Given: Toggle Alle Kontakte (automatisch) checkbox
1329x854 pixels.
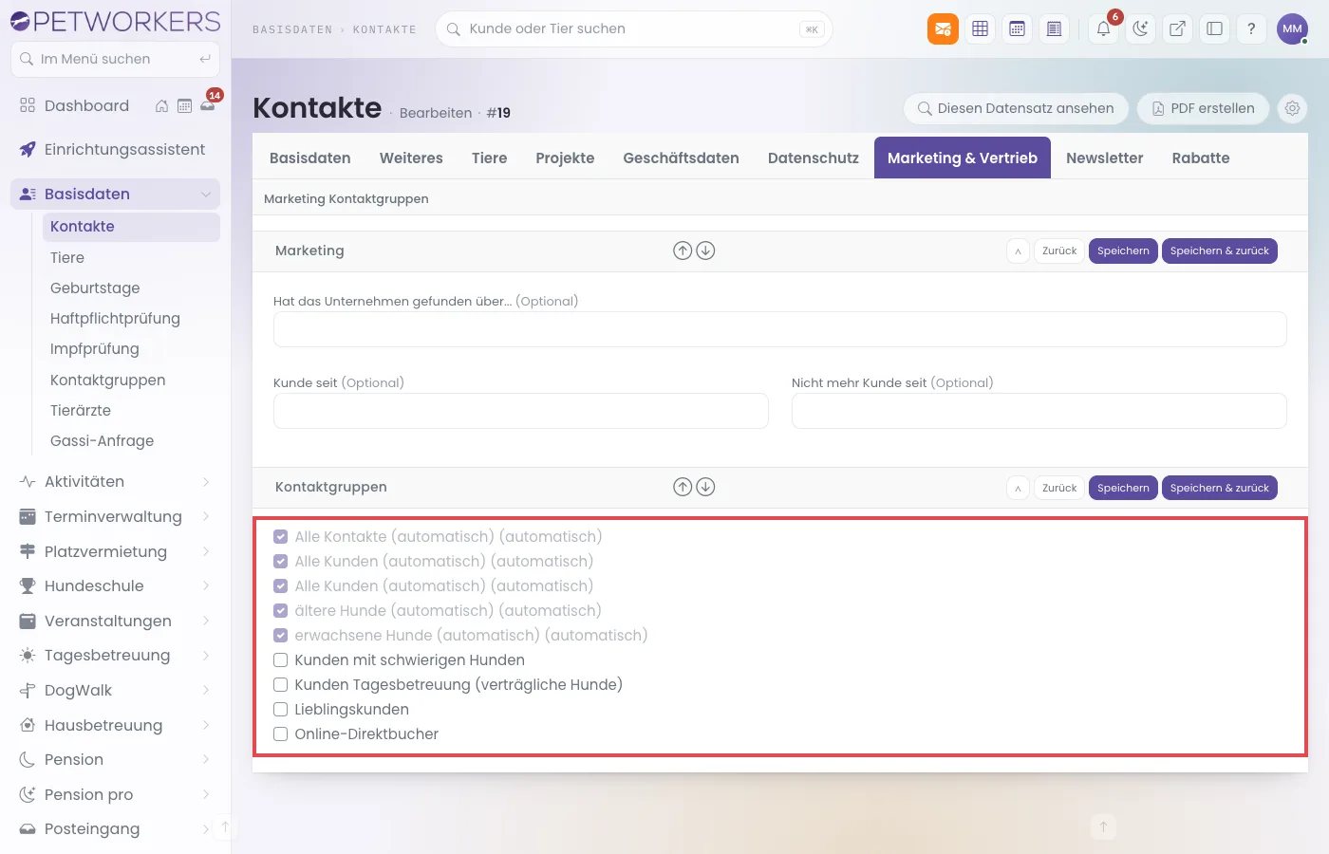Looking at the screenshot, I should tap(281, 536).
